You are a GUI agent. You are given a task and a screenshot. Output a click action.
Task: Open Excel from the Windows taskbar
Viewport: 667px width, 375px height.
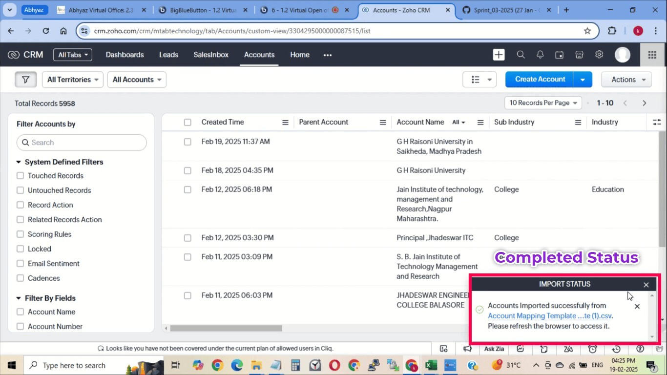coord(431,365)
